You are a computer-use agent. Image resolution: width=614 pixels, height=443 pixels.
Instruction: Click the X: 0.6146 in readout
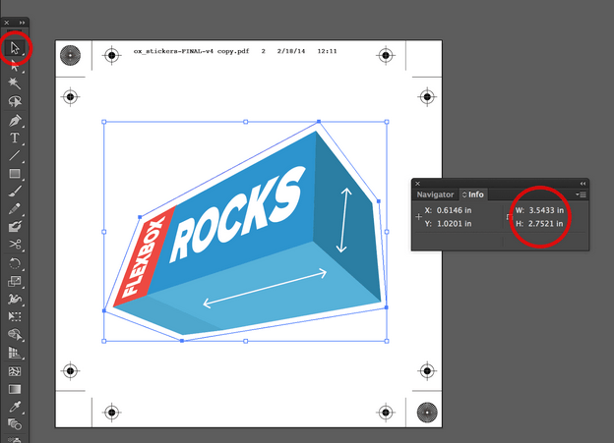click(x=448, y=210)
